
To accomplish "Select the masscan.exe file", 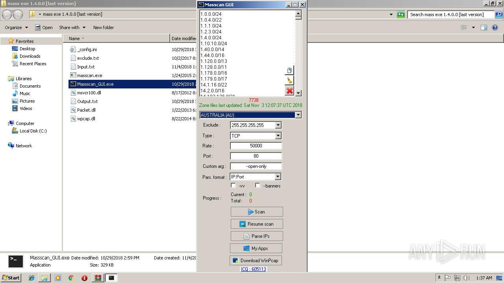I will 89,75.
